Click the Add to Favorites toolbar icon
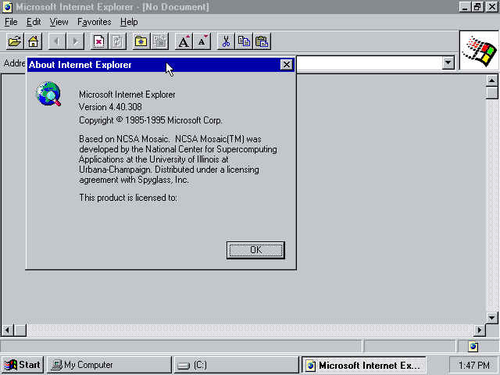 tap(159, 41)
